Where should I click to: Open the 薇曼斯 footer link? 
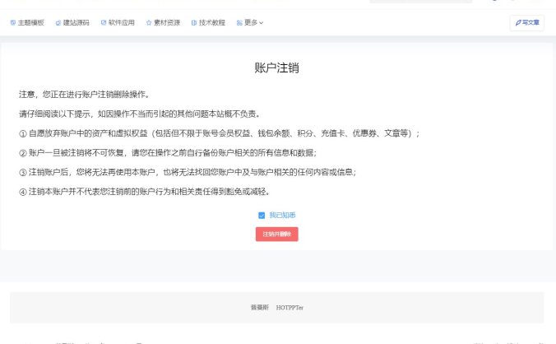(260, 308)
